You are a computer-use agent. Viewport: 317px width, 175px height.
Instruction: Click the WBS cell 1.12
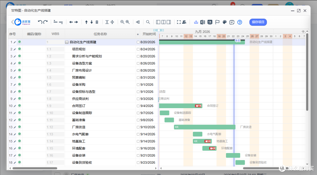click(55, 127)
